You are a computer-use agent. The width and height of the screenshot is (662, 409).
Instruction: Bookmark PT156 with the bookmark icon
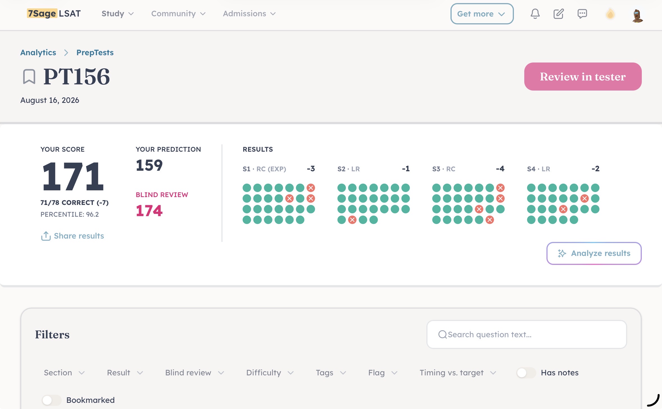(29, 77)
